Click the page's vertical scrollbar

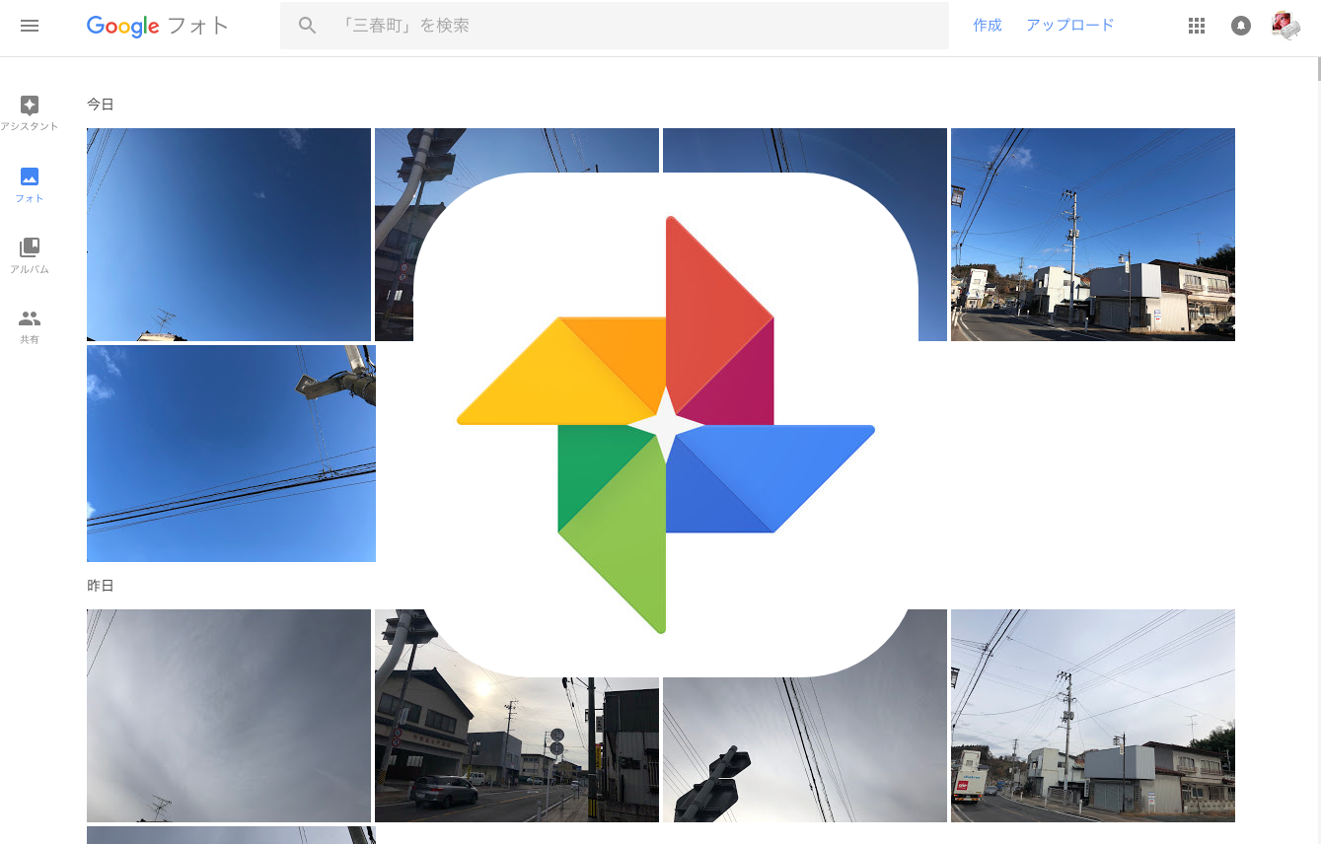(x=1318, y=69)
